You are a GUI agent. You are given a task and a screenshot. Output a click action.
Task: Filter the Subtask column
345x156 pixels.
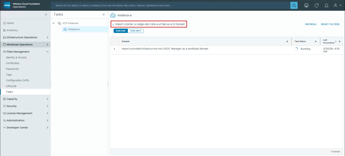point(287,41)
